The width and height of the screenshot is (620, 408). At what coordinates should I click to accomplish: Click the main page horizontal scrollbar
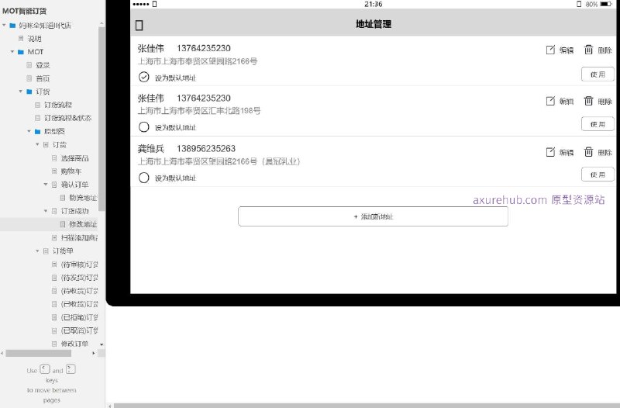tap(366, 406)
